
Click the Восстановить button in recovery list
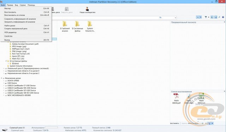[174, 124]
